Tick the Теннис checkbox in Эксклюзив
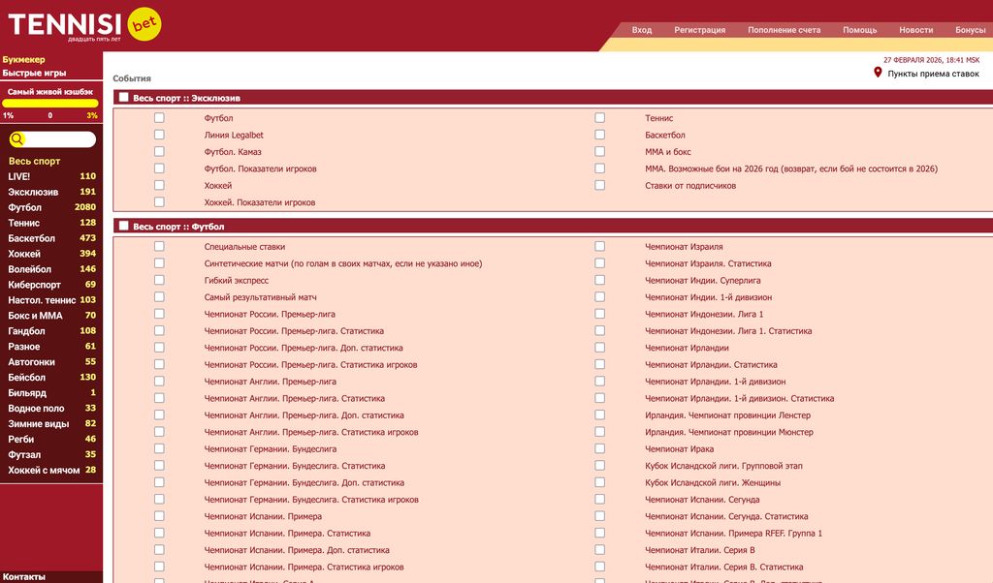 (599, 117)
